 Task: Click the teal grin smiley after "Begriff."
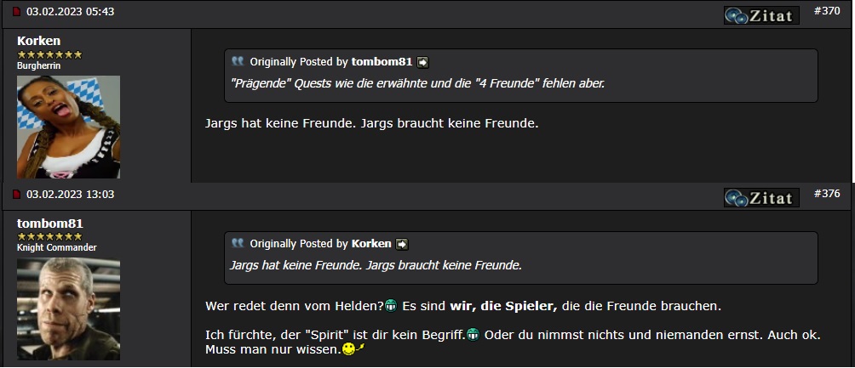pos(473,334)
